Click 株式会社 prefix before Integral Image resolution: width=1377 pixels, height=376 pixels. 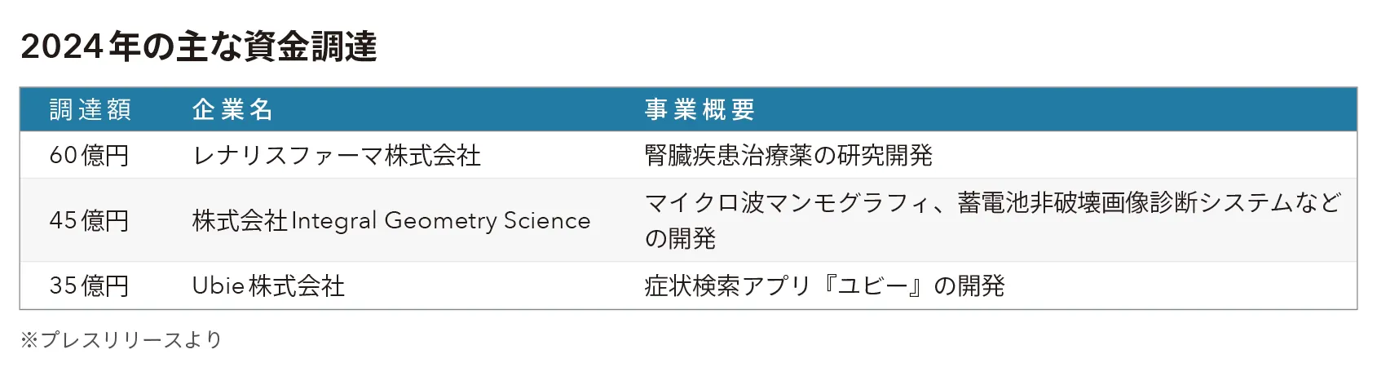pyautogui.click(x=240, y=220)
